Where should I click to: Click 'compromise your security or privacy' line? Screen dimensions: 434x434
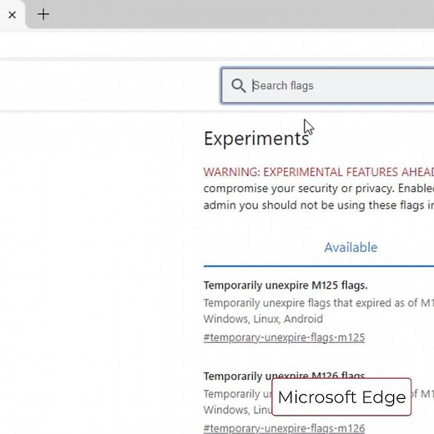[x=319, y=189]
